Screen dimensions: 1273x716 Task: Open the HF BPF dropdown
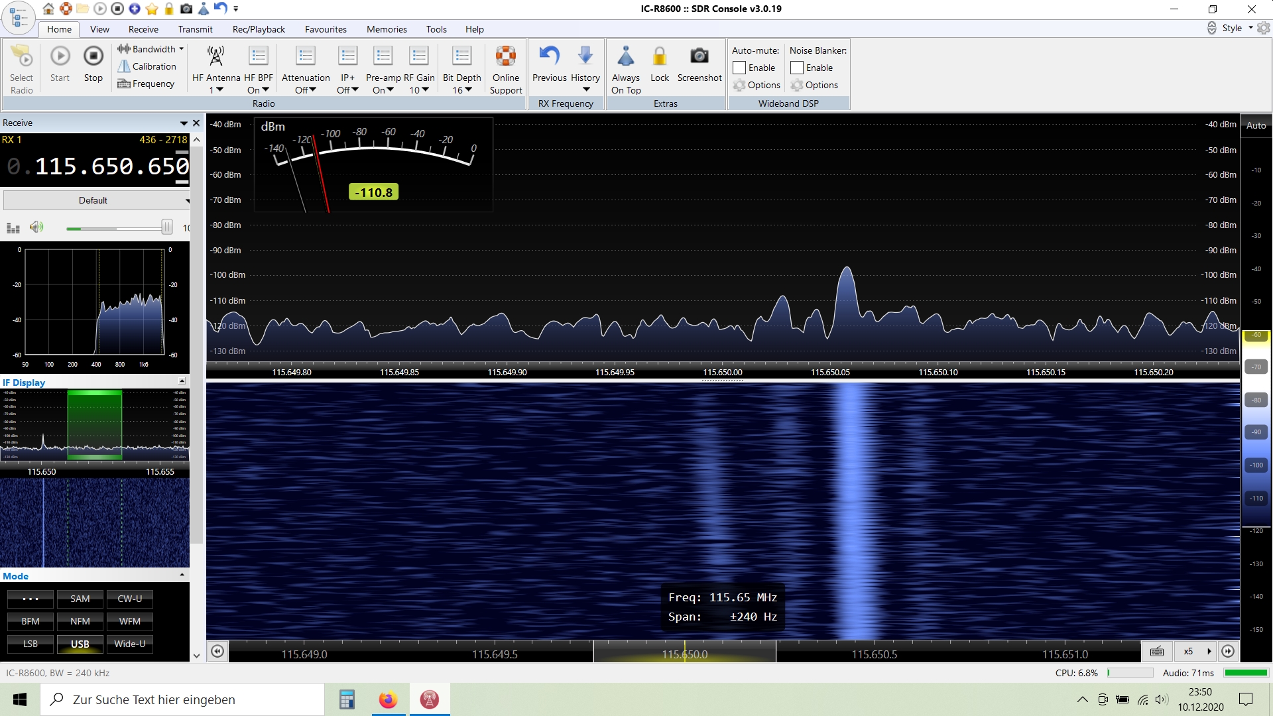(x=259, y=70)
